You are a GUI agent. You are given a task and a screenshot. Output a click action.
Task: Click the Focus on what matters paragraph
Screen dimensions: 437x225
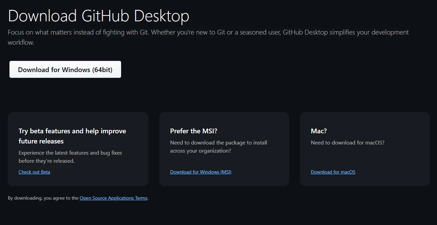tap(208, 38)
